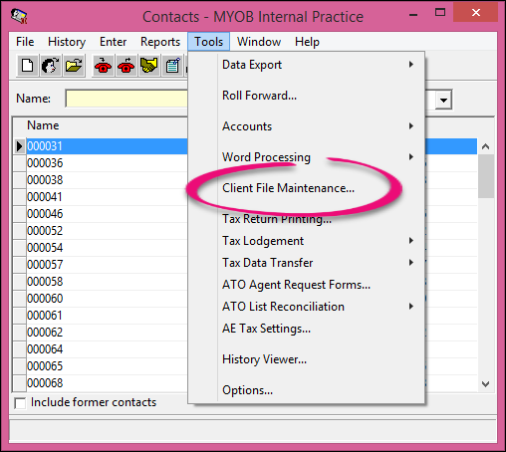506x452 pixels.
Task: Open the Enter menu
Action: pyautogui.click(x=113, y=42)
